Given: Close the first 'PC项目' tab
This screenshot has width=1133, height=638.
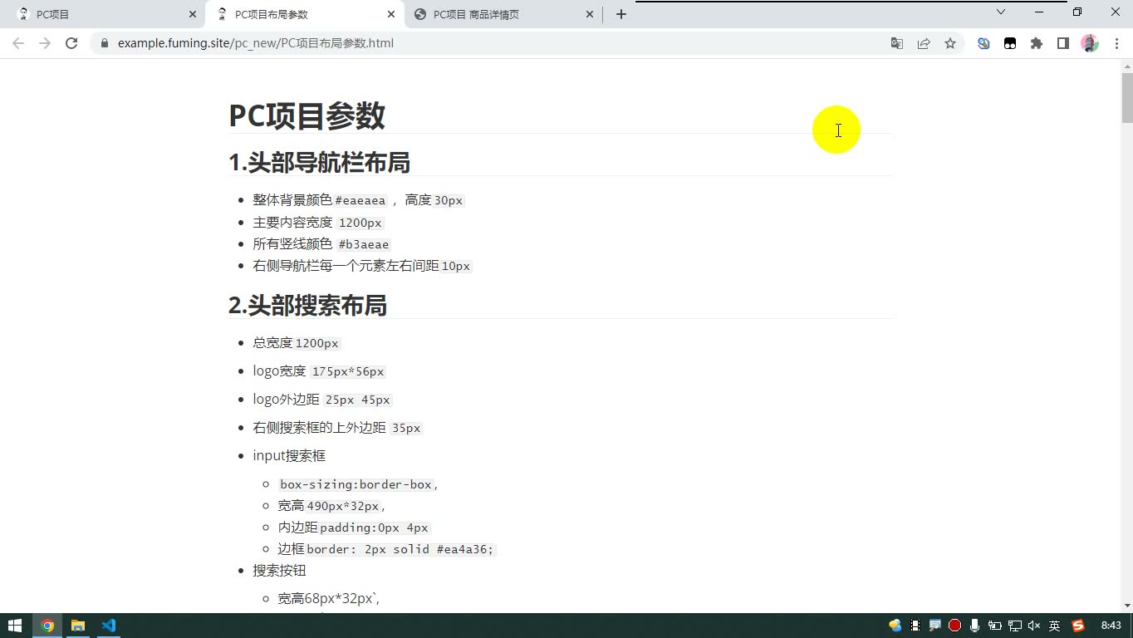Looking at the screenshot, I should point(193,14).
